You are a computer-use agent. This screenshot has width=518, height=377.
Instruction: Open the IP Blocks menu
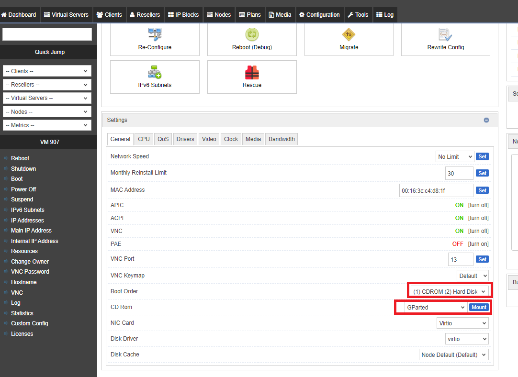(x=183, y=15)
